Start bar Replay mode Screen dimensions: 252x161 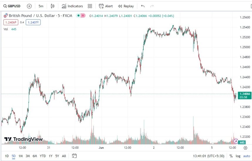(126, 6)
